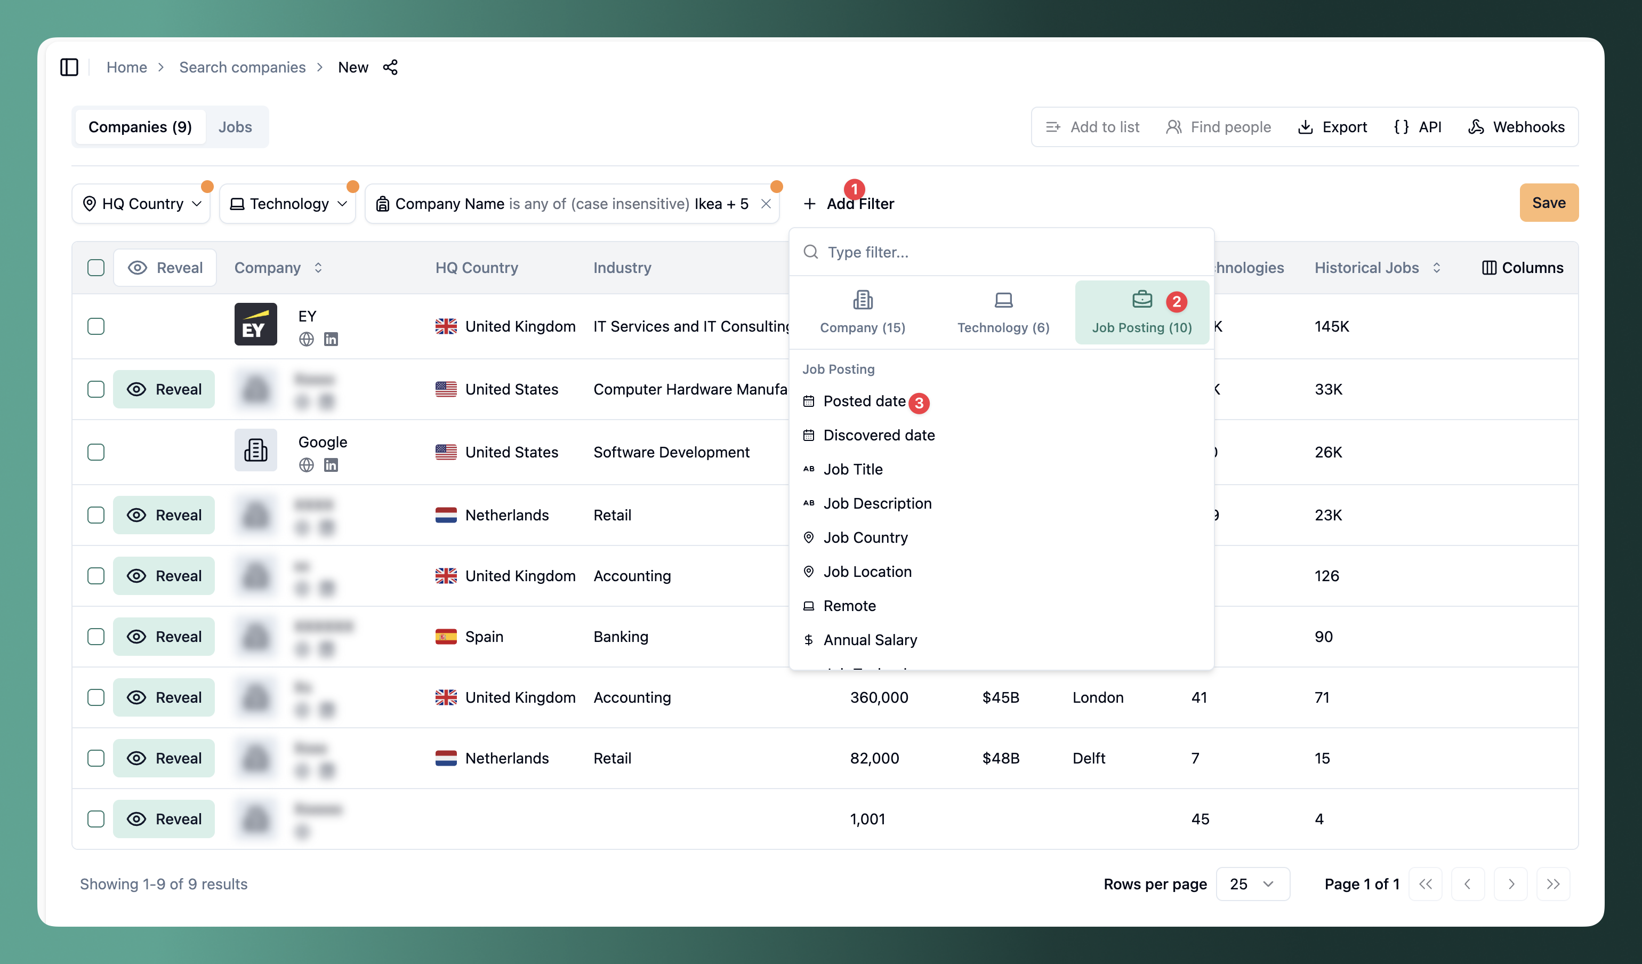Screen dimensions: 1642x964
Task: Click the Columns configuration icon
Action: click(1491, 267)
